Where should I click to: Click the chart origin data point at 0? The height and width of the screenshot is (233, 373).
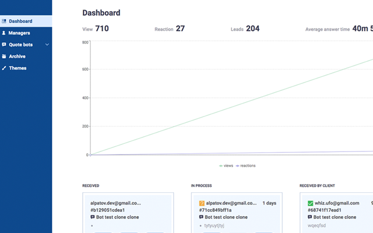91,155
